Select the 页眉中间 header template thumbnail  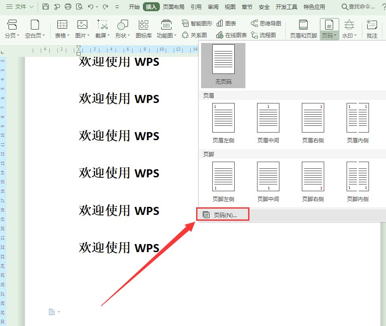coord(268,118)
